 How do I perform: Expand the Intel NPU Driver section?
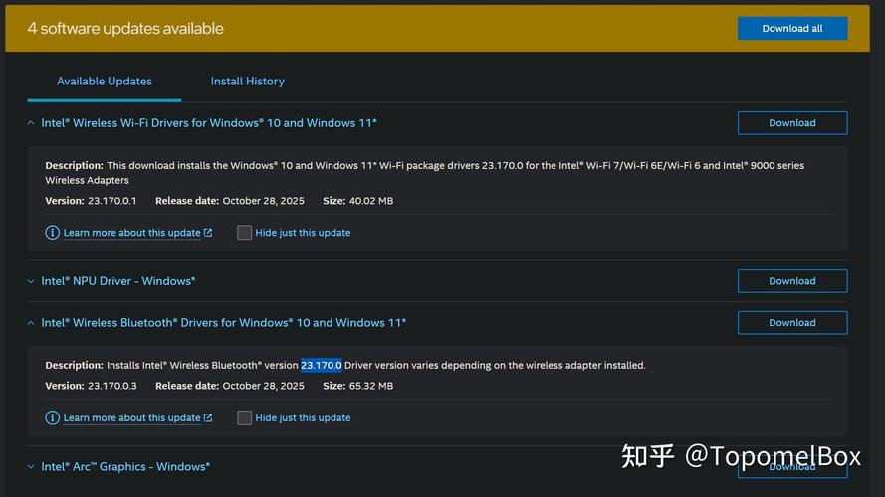click(31, 281)
